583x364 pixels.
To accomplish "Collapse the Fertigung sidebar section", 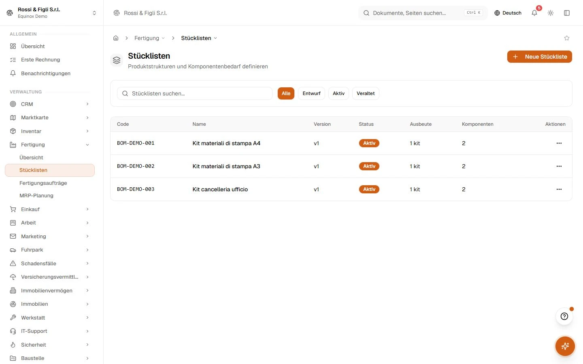I will 50,145.
